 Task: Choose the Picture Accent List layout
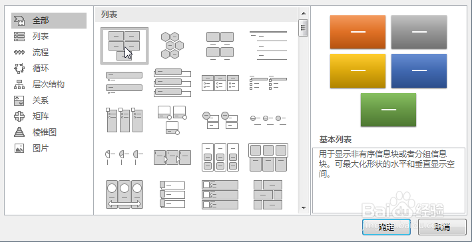point(124,120)
